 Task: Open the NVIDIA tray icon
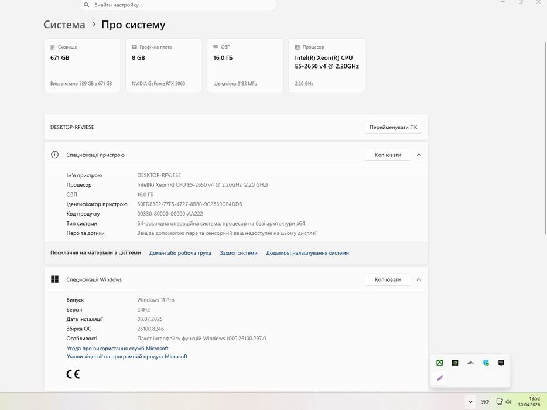[x=455, y=363]
